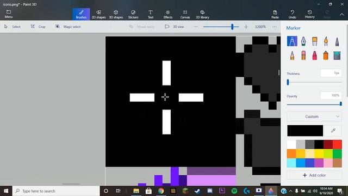Pick the bright red color swatch
Screen dimensions: 348x196
point(337,144)
